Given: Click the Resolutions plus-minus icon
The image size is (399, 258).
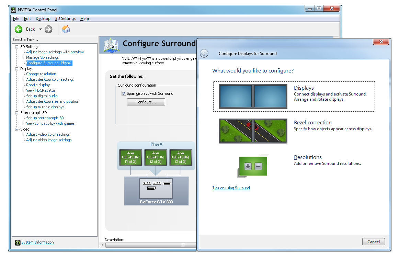Looking at the screenshot, I should 253,166.
